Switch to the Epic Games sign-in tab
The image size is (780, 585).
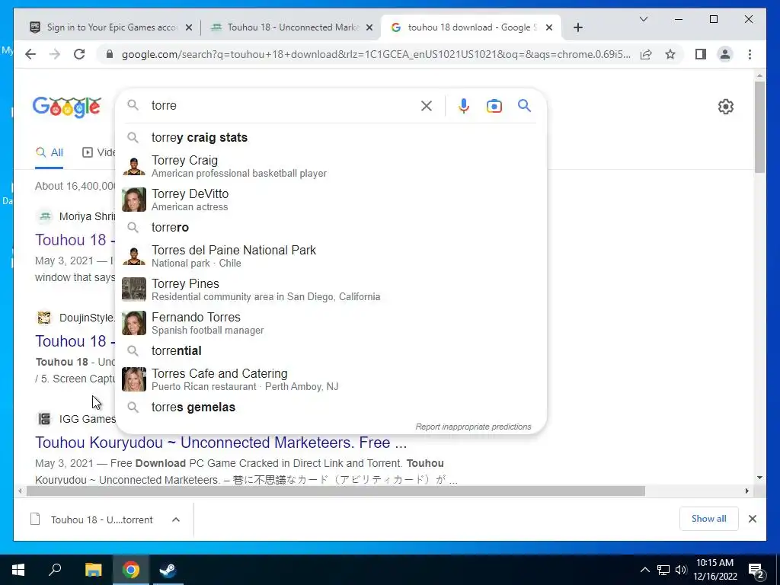click(111, 27)
